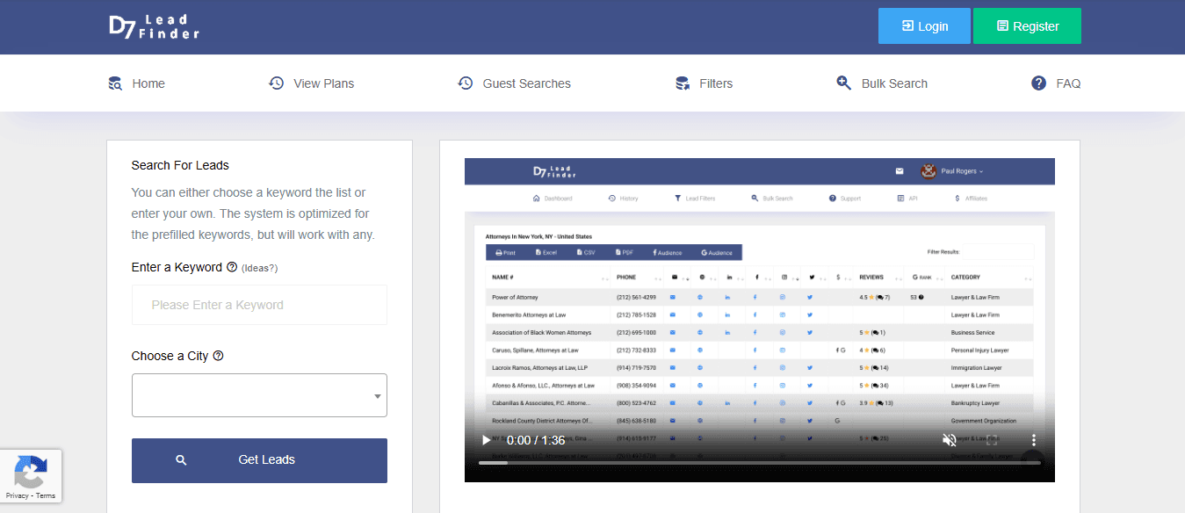Click help icon beside Choose a City
Image resolution: width=1185 pixels, height=513 pixels.
218,356
